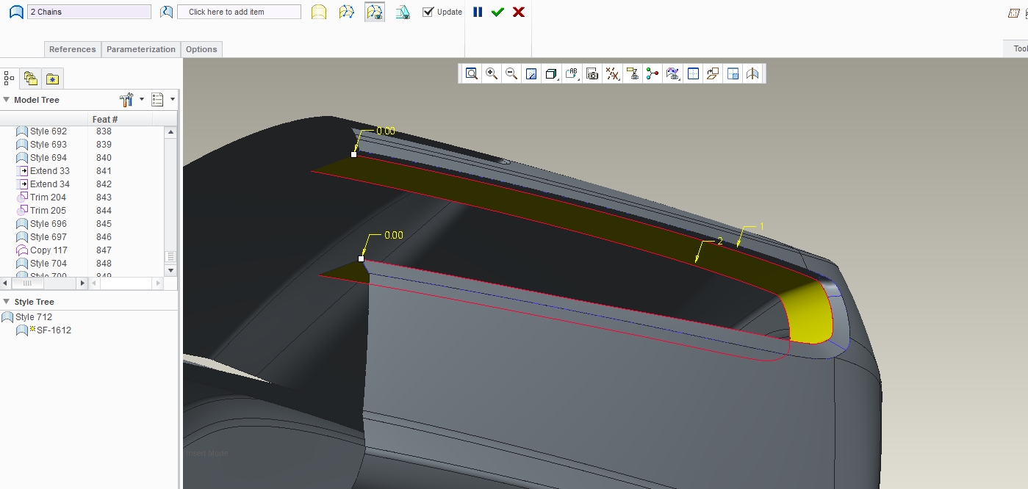The height and width of the screenshot is (489, 1028).
Task: Click the surface mesh connection icon
Action: pyautogui.click(x=346, y=12)
